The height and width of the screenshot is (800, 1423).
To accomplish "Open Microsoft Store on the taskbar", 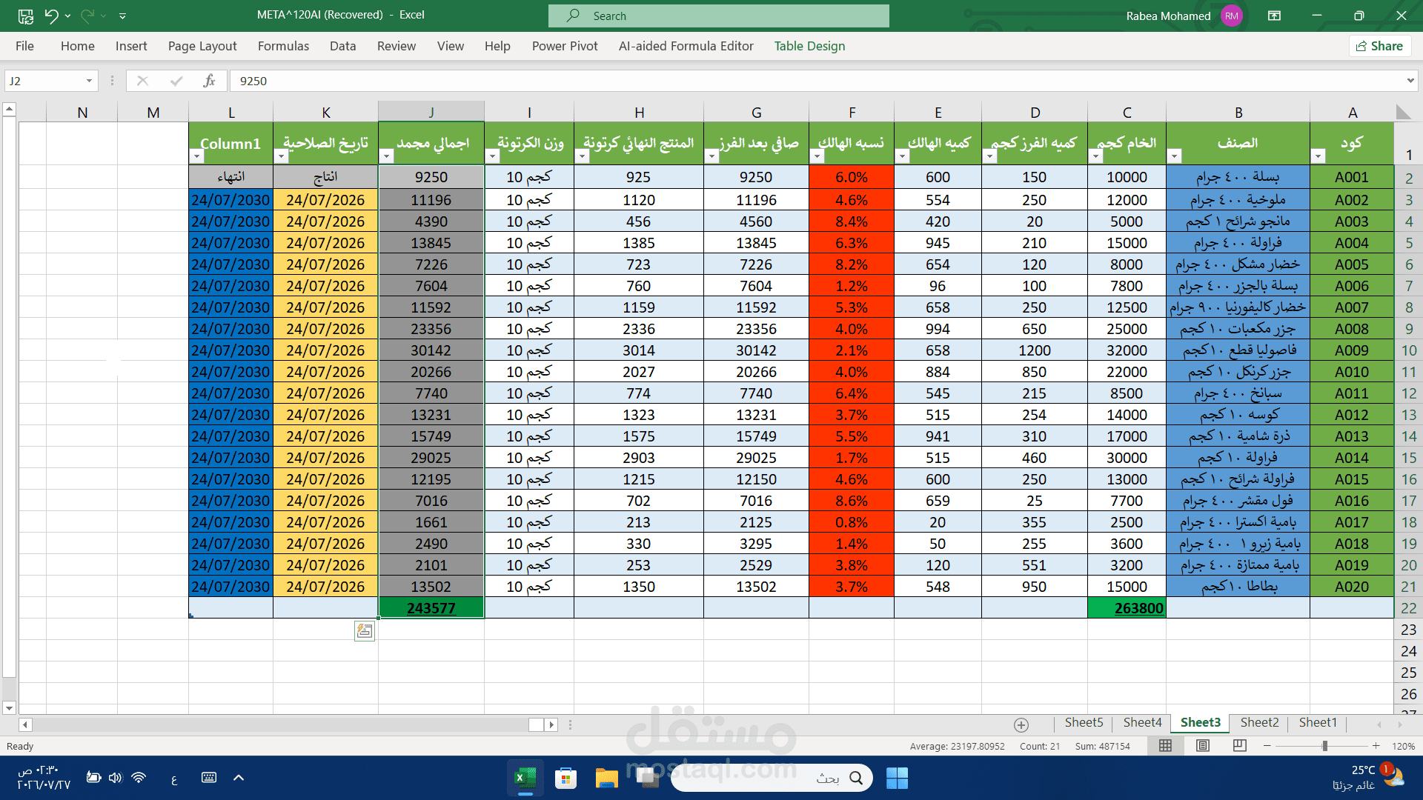I will point(566,778).
